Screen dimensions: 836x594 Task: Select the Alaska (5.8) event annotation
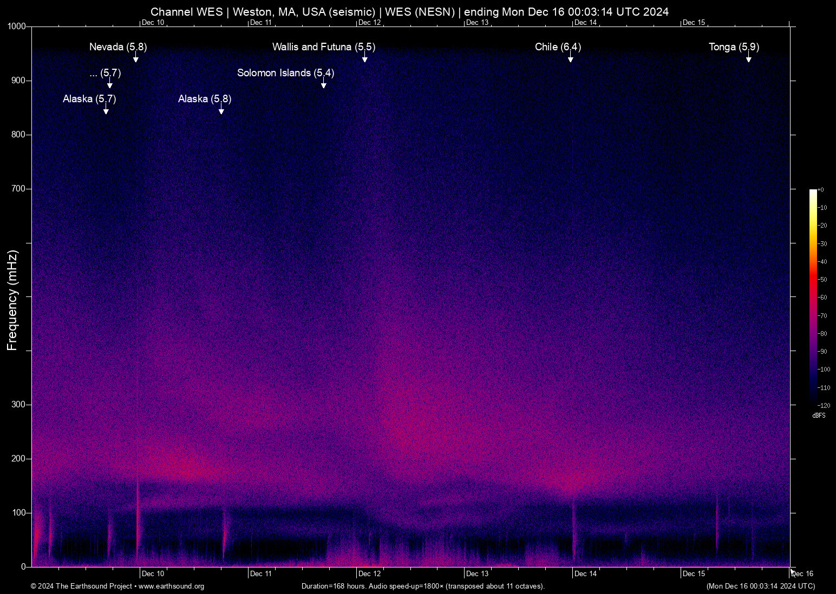click(x=204, y=99)
